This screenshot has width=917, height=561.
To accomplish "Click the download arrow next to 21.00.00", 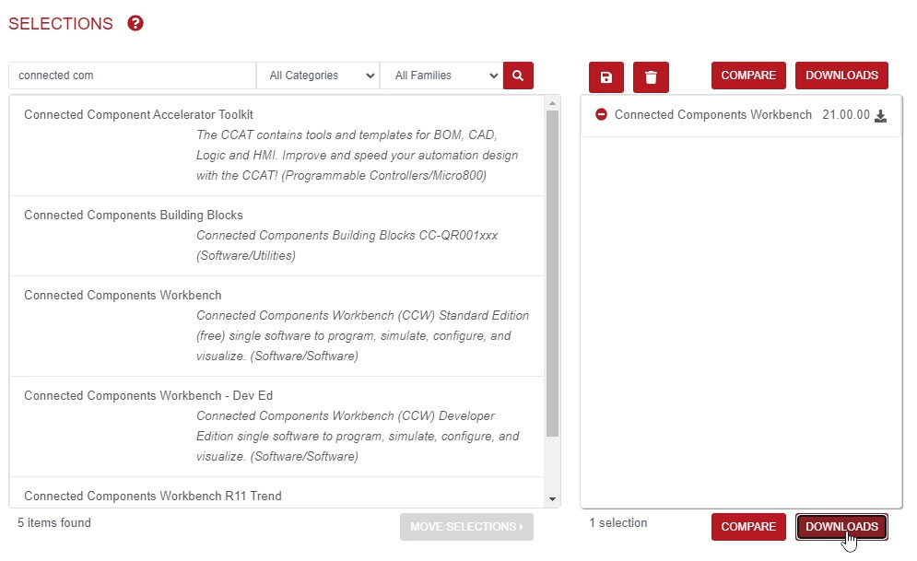I will [x=881, y=116].
